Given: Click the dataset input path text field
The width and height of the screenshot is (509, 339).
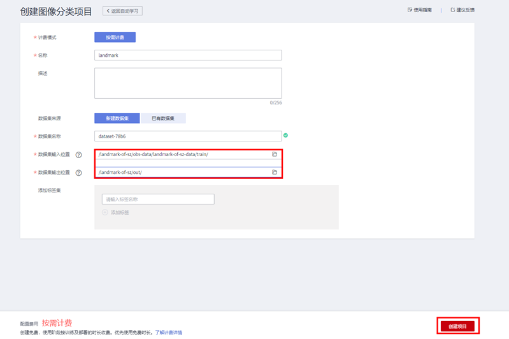Looking at the screenshot, I should (x=182, y=154).
